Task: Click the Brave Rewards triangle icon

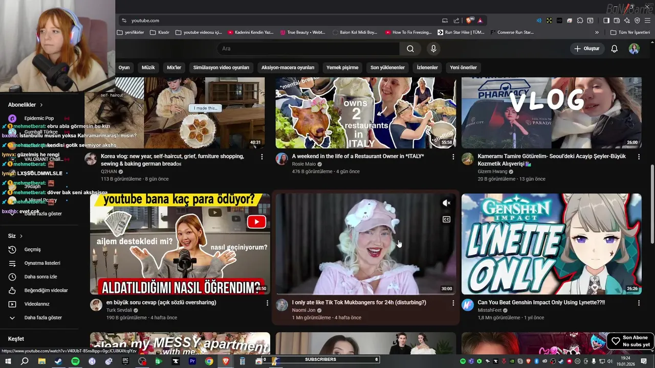Action: [x=480, y=20]
